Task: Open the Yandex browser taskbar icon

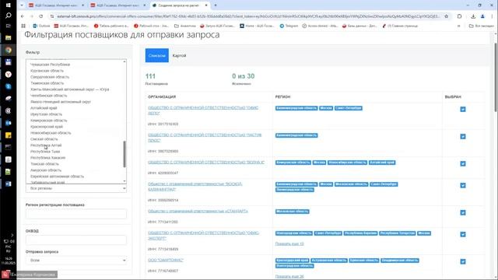Action: click(9, 75)
